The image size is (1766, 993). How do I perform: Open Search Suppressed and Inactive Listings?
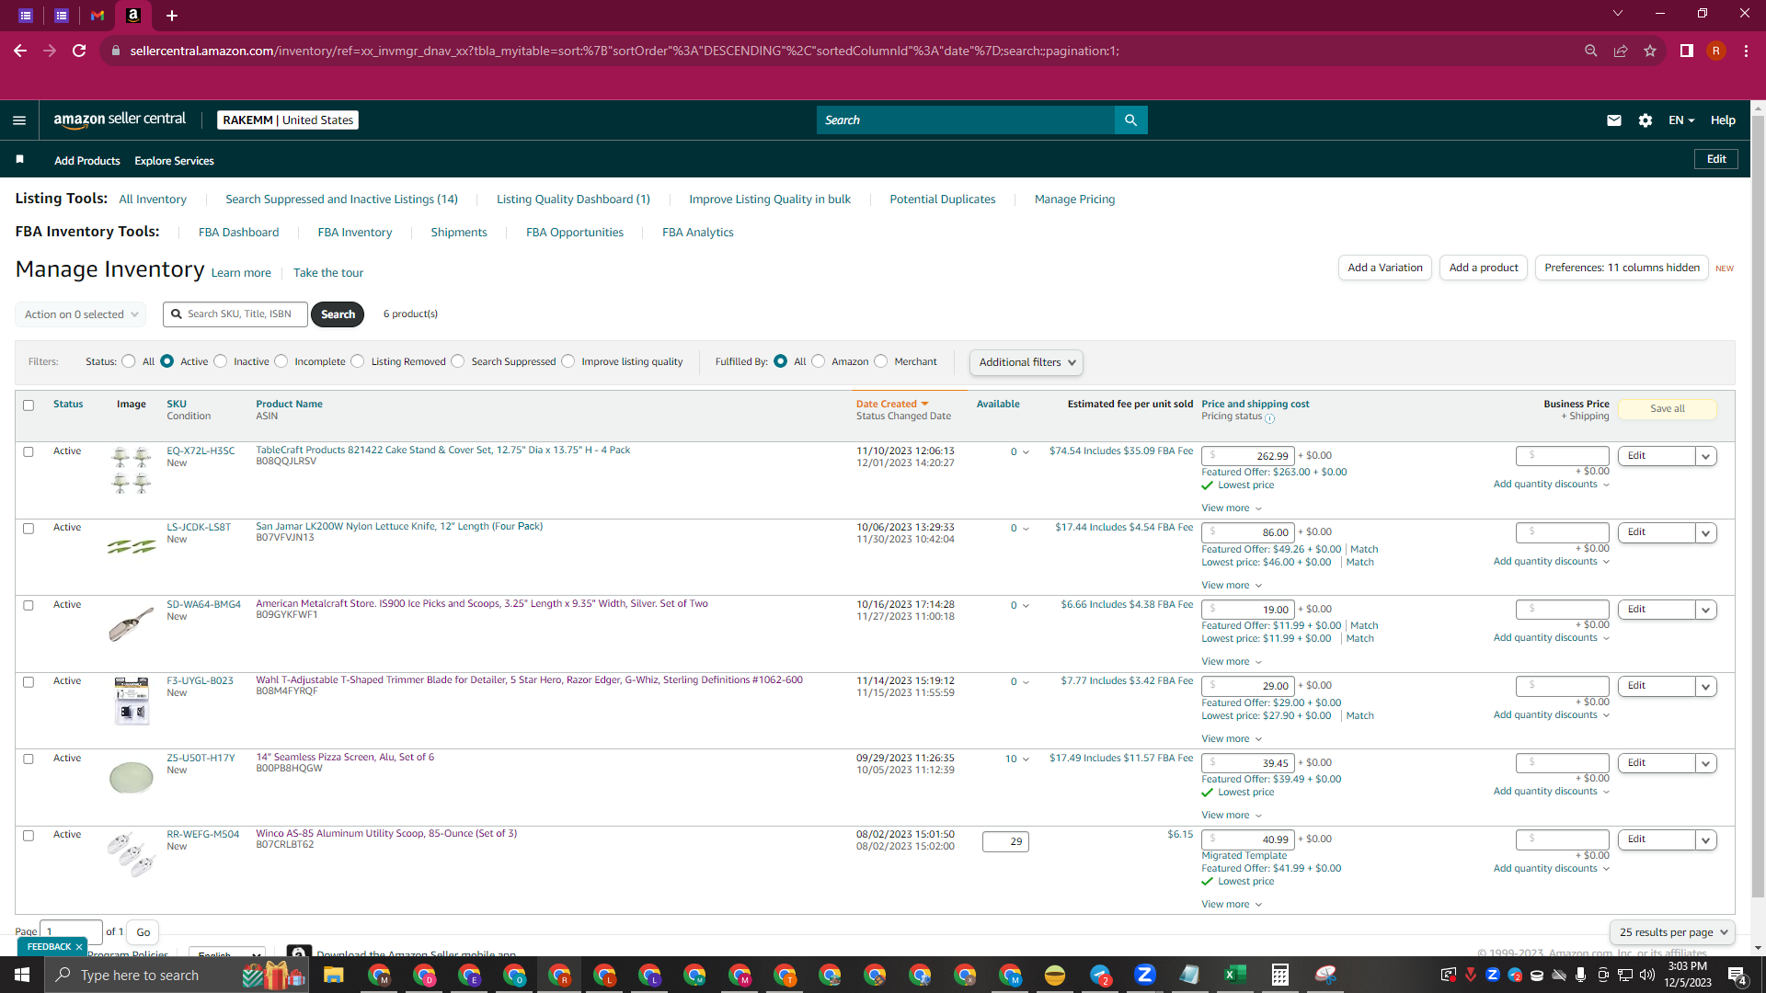(x=341, y=200)
